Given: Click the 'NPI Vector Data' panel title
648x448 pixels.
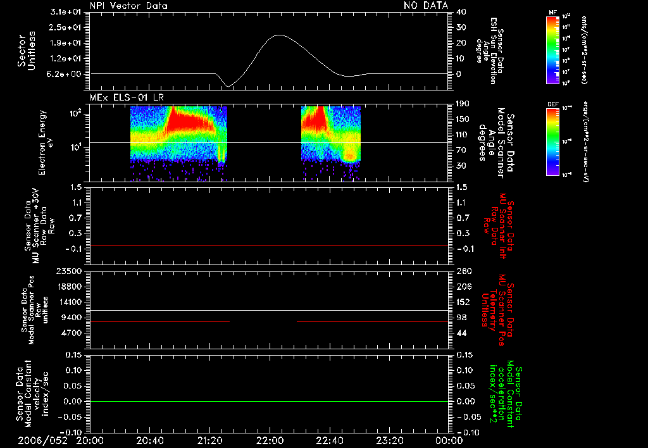Looking at the screenshot, I should (128, 6).
